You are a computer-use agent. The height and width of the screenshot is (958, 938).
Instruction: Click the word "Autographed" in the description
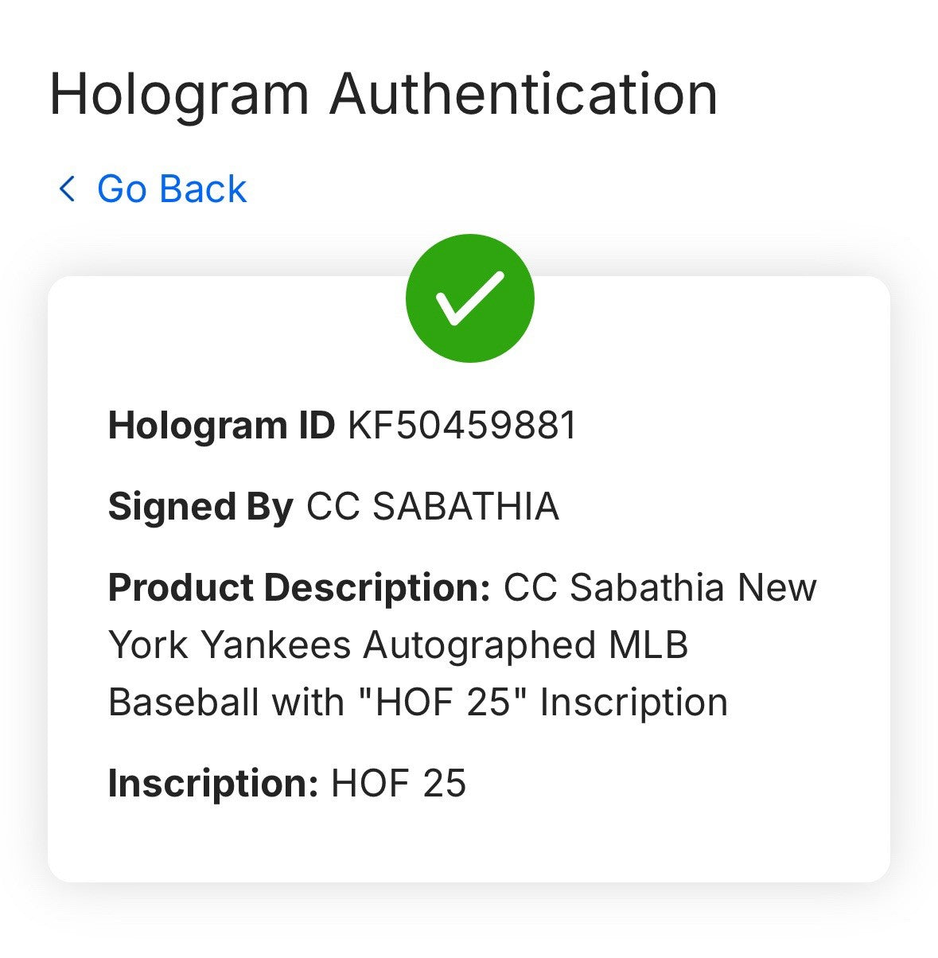pos(479,645)
